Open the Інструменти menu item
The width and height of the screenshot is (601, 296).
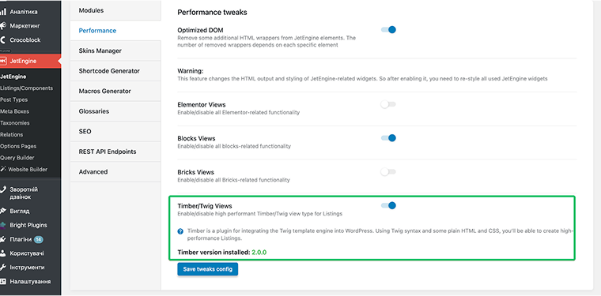pos(30,268)
